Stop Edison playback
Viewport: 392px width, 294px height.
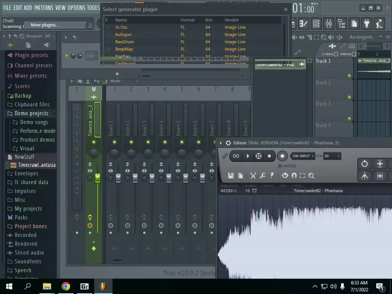[269, 156]
